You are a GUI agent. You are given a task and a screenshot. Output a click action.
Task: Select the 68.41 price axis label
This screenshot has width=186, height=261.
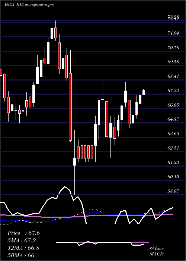[x=173, y=76]
